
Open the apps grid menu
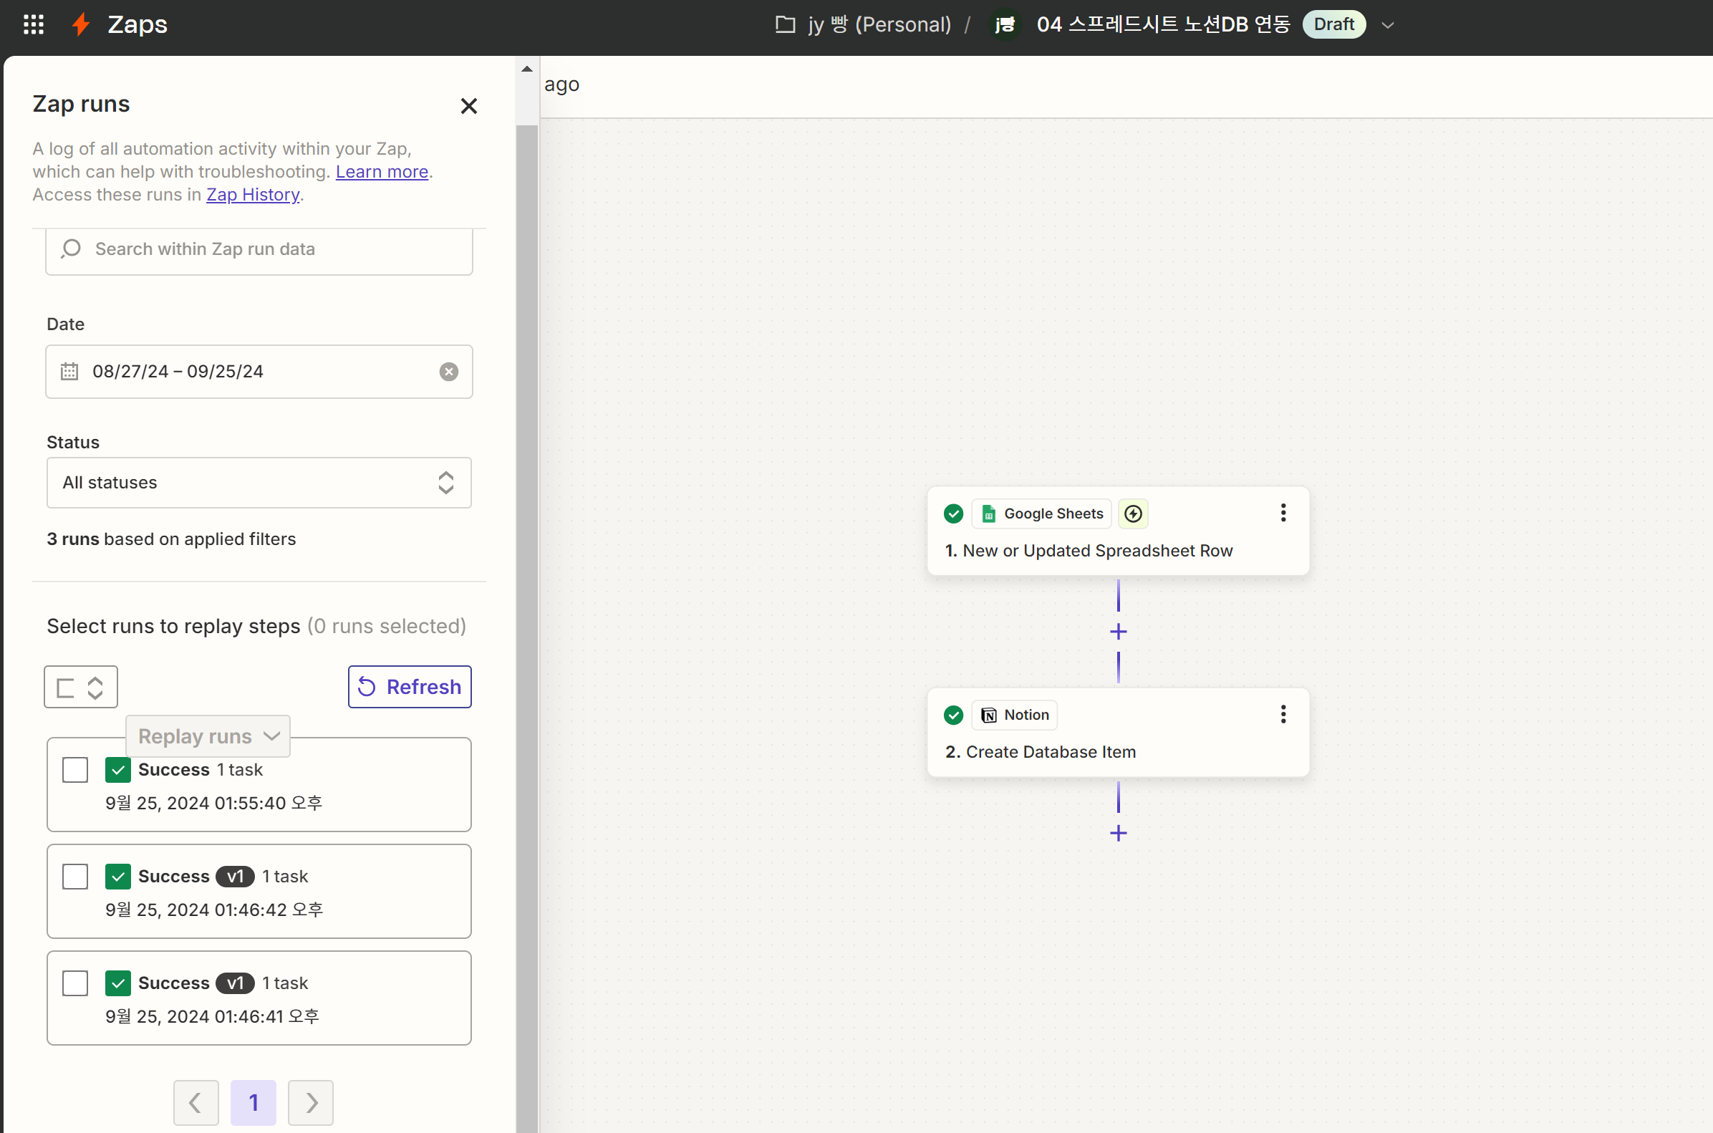(34, 24)
